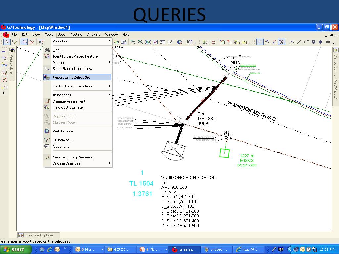This screenshot has height=254, width=339.
Task: Expand the Measure submenu
Action: [x=77, y=63]
